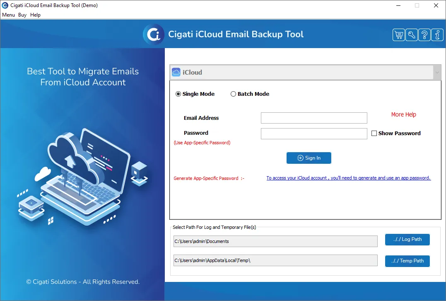The image size is (446, 301).
Task: Focus the Email Address input field
Action: [x=314, y=118]
